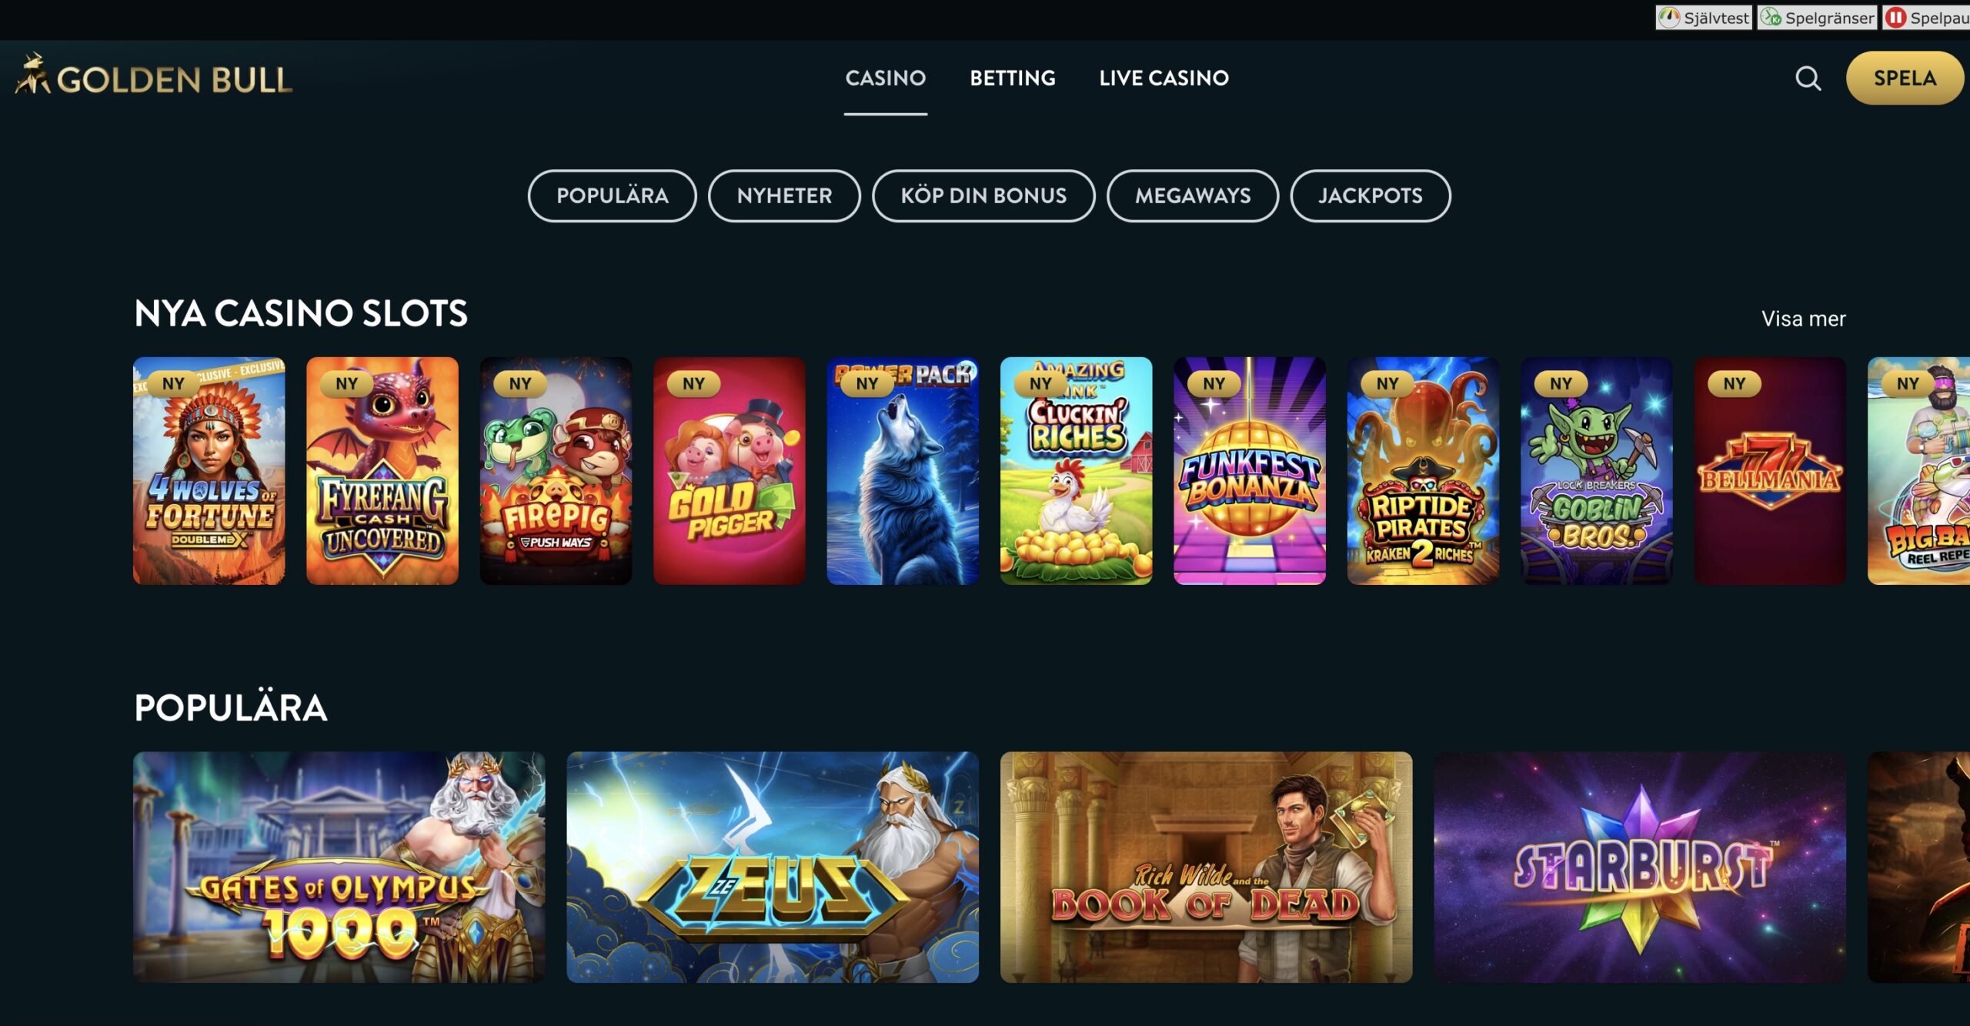Launch the Funkfest Bonanza slot
Screen dimensions: 1970x1026
(1249, 470)
